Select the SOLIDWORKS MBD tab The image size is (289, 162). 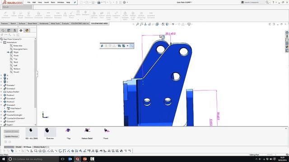click(x=99, y=23)
